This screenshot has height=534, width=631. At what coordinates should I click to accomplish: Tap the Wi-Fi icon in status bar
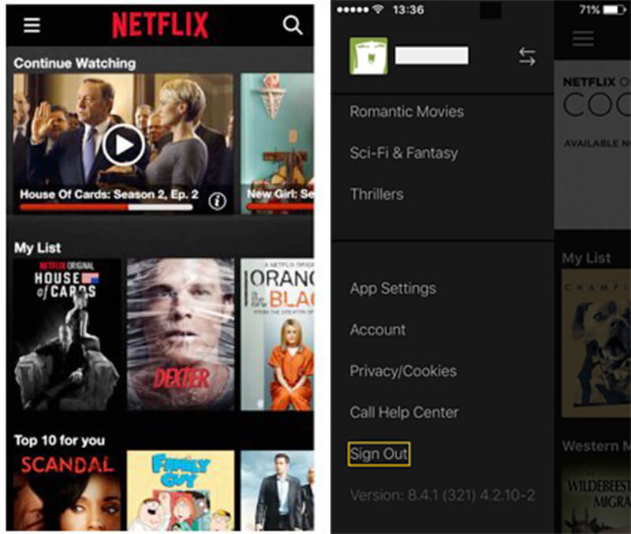pos(378,9)
